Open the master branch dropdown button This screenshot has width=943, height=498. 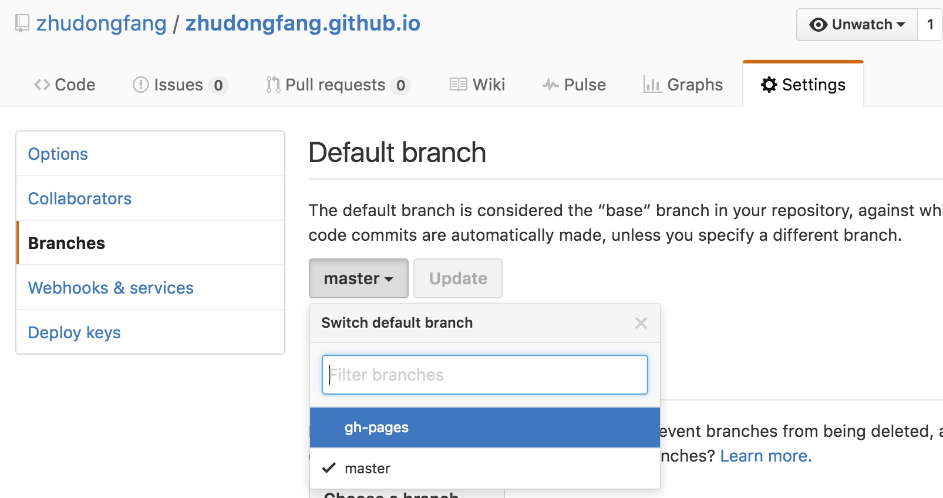click(358, 278)
